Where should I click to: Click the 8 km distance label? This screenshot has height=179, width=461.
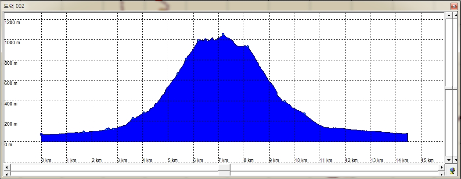249,160
